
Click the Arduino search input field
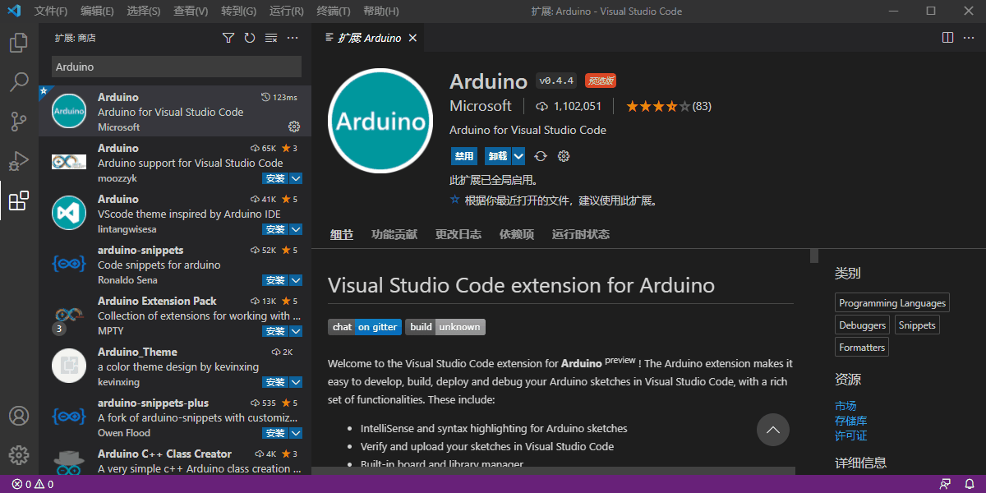pyautogui.click(x=176, y=67)
